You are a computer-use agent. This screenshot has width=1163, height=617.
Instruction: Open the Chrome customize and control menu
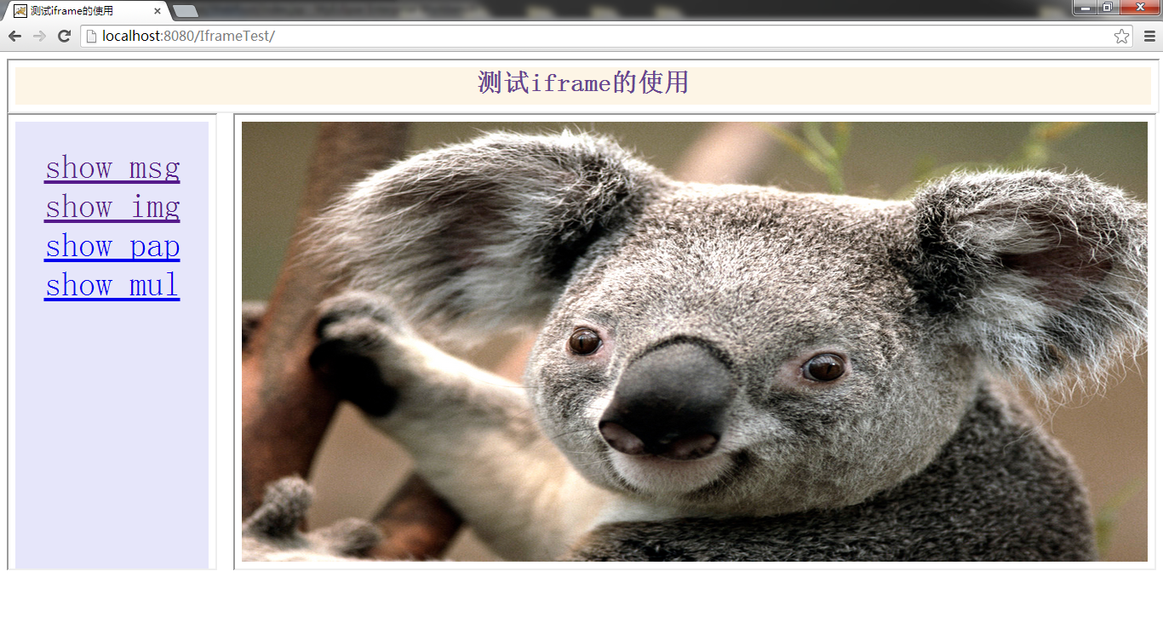[1150, 36]
